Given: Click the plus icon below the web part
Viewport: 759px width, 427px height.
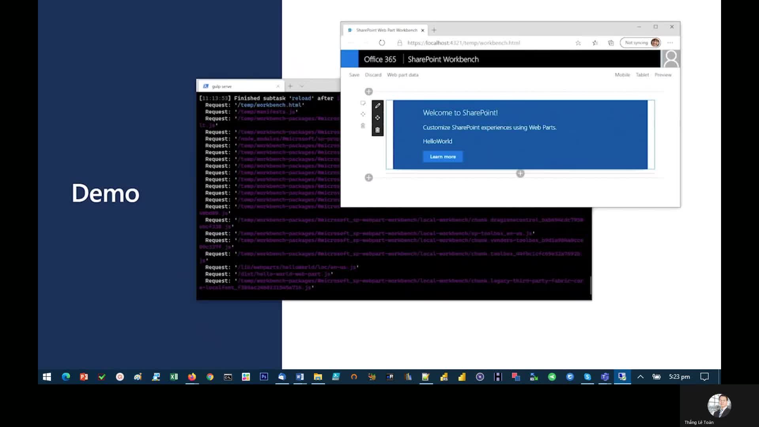Looking at the screenshot, I should (x=520, y=174).
